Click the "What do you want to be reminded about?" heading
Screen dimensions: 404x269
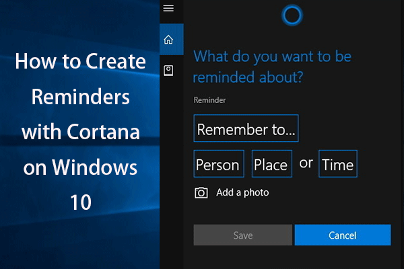point(272,67)
